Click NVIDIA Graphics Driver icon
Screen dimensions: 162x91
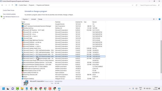point(23,71)
